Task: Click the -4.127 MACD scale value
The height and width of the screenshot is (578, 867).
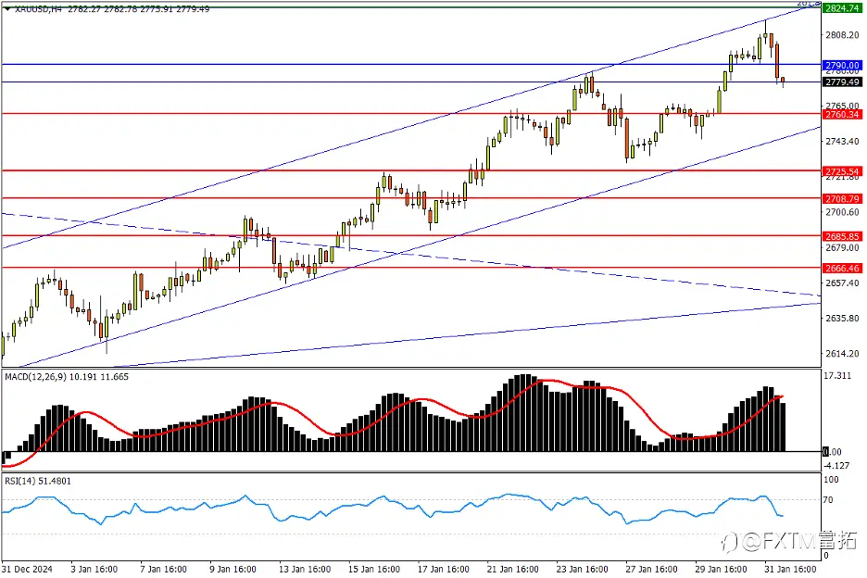Action: 837,465
